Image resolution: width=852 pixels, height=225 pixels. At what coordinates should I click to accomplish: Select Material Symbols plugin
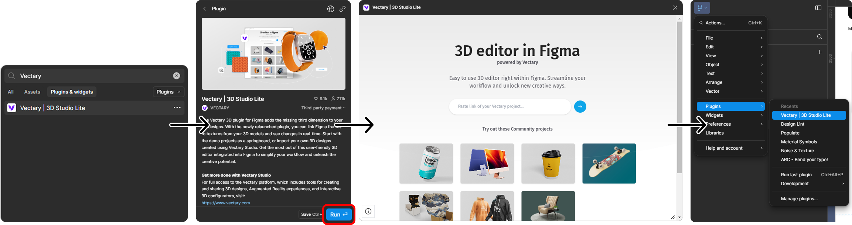point(809,142)
